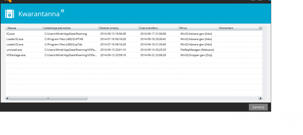Image resolution: width=303 pixels, height=135 pixels.
Task: Select Loader32.exe in the SUPTAB folder
Action: (134, 39)
